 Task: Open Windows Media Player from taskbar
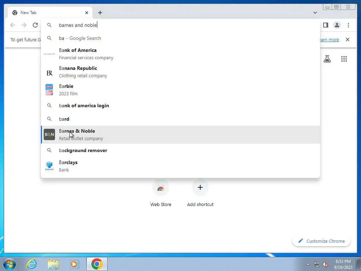coord(74,264)
